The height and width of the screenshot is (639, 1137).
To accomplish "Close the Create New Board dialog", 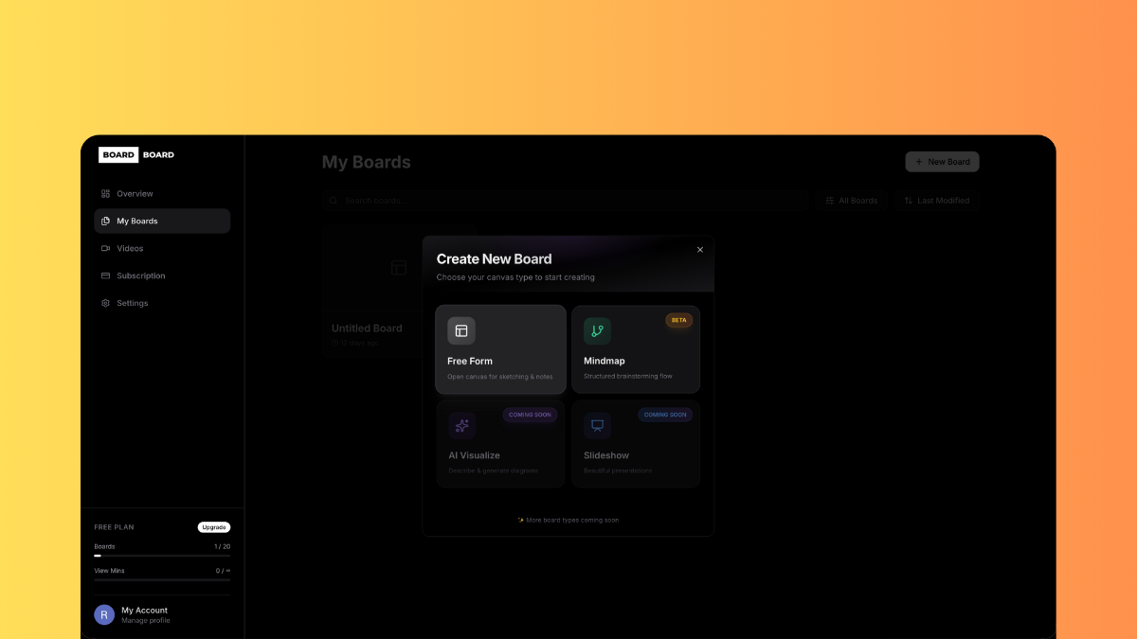I will pyautogui.click(x=700, y=250).
